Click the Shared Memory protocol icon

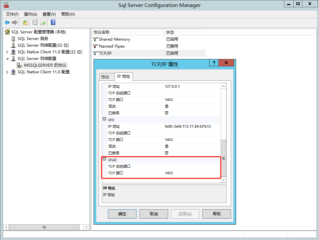pyautogui.click(x=96, y=39)
